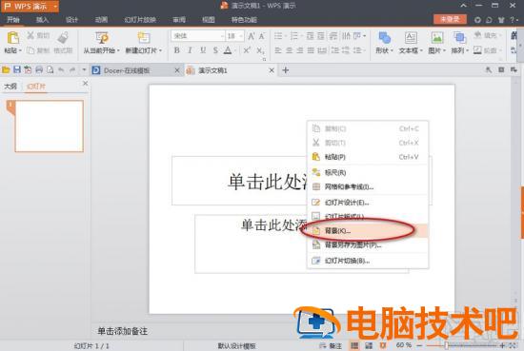The width and height of the screenshot is (524, 351).
Task: Close the Docer templates document tab
Action: [177, 70]
